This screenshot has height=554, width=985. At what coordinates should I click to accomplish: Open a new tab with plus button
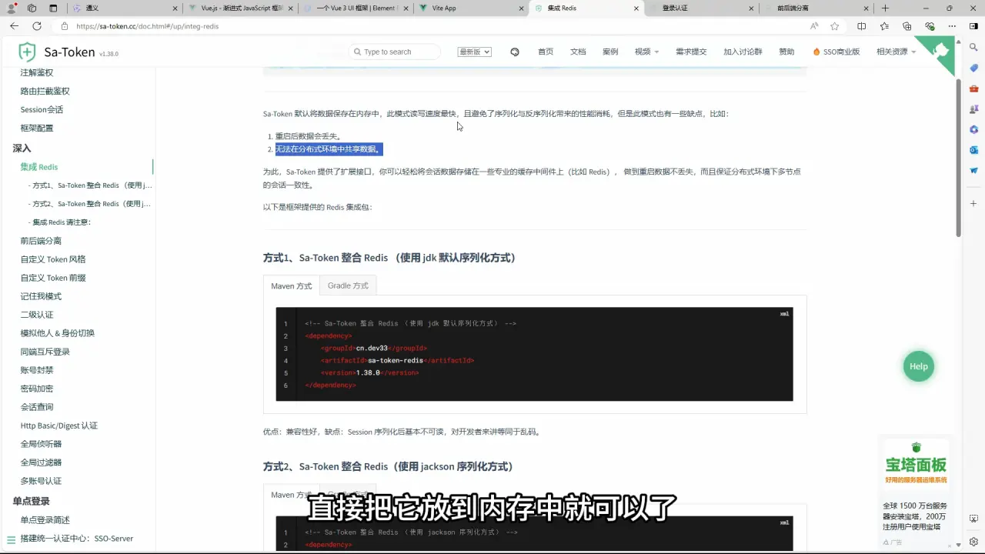pos(885,8)
